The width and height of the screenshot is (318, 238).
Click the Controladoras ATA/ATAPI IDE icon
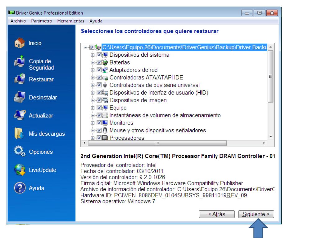[x=105, y=77]
